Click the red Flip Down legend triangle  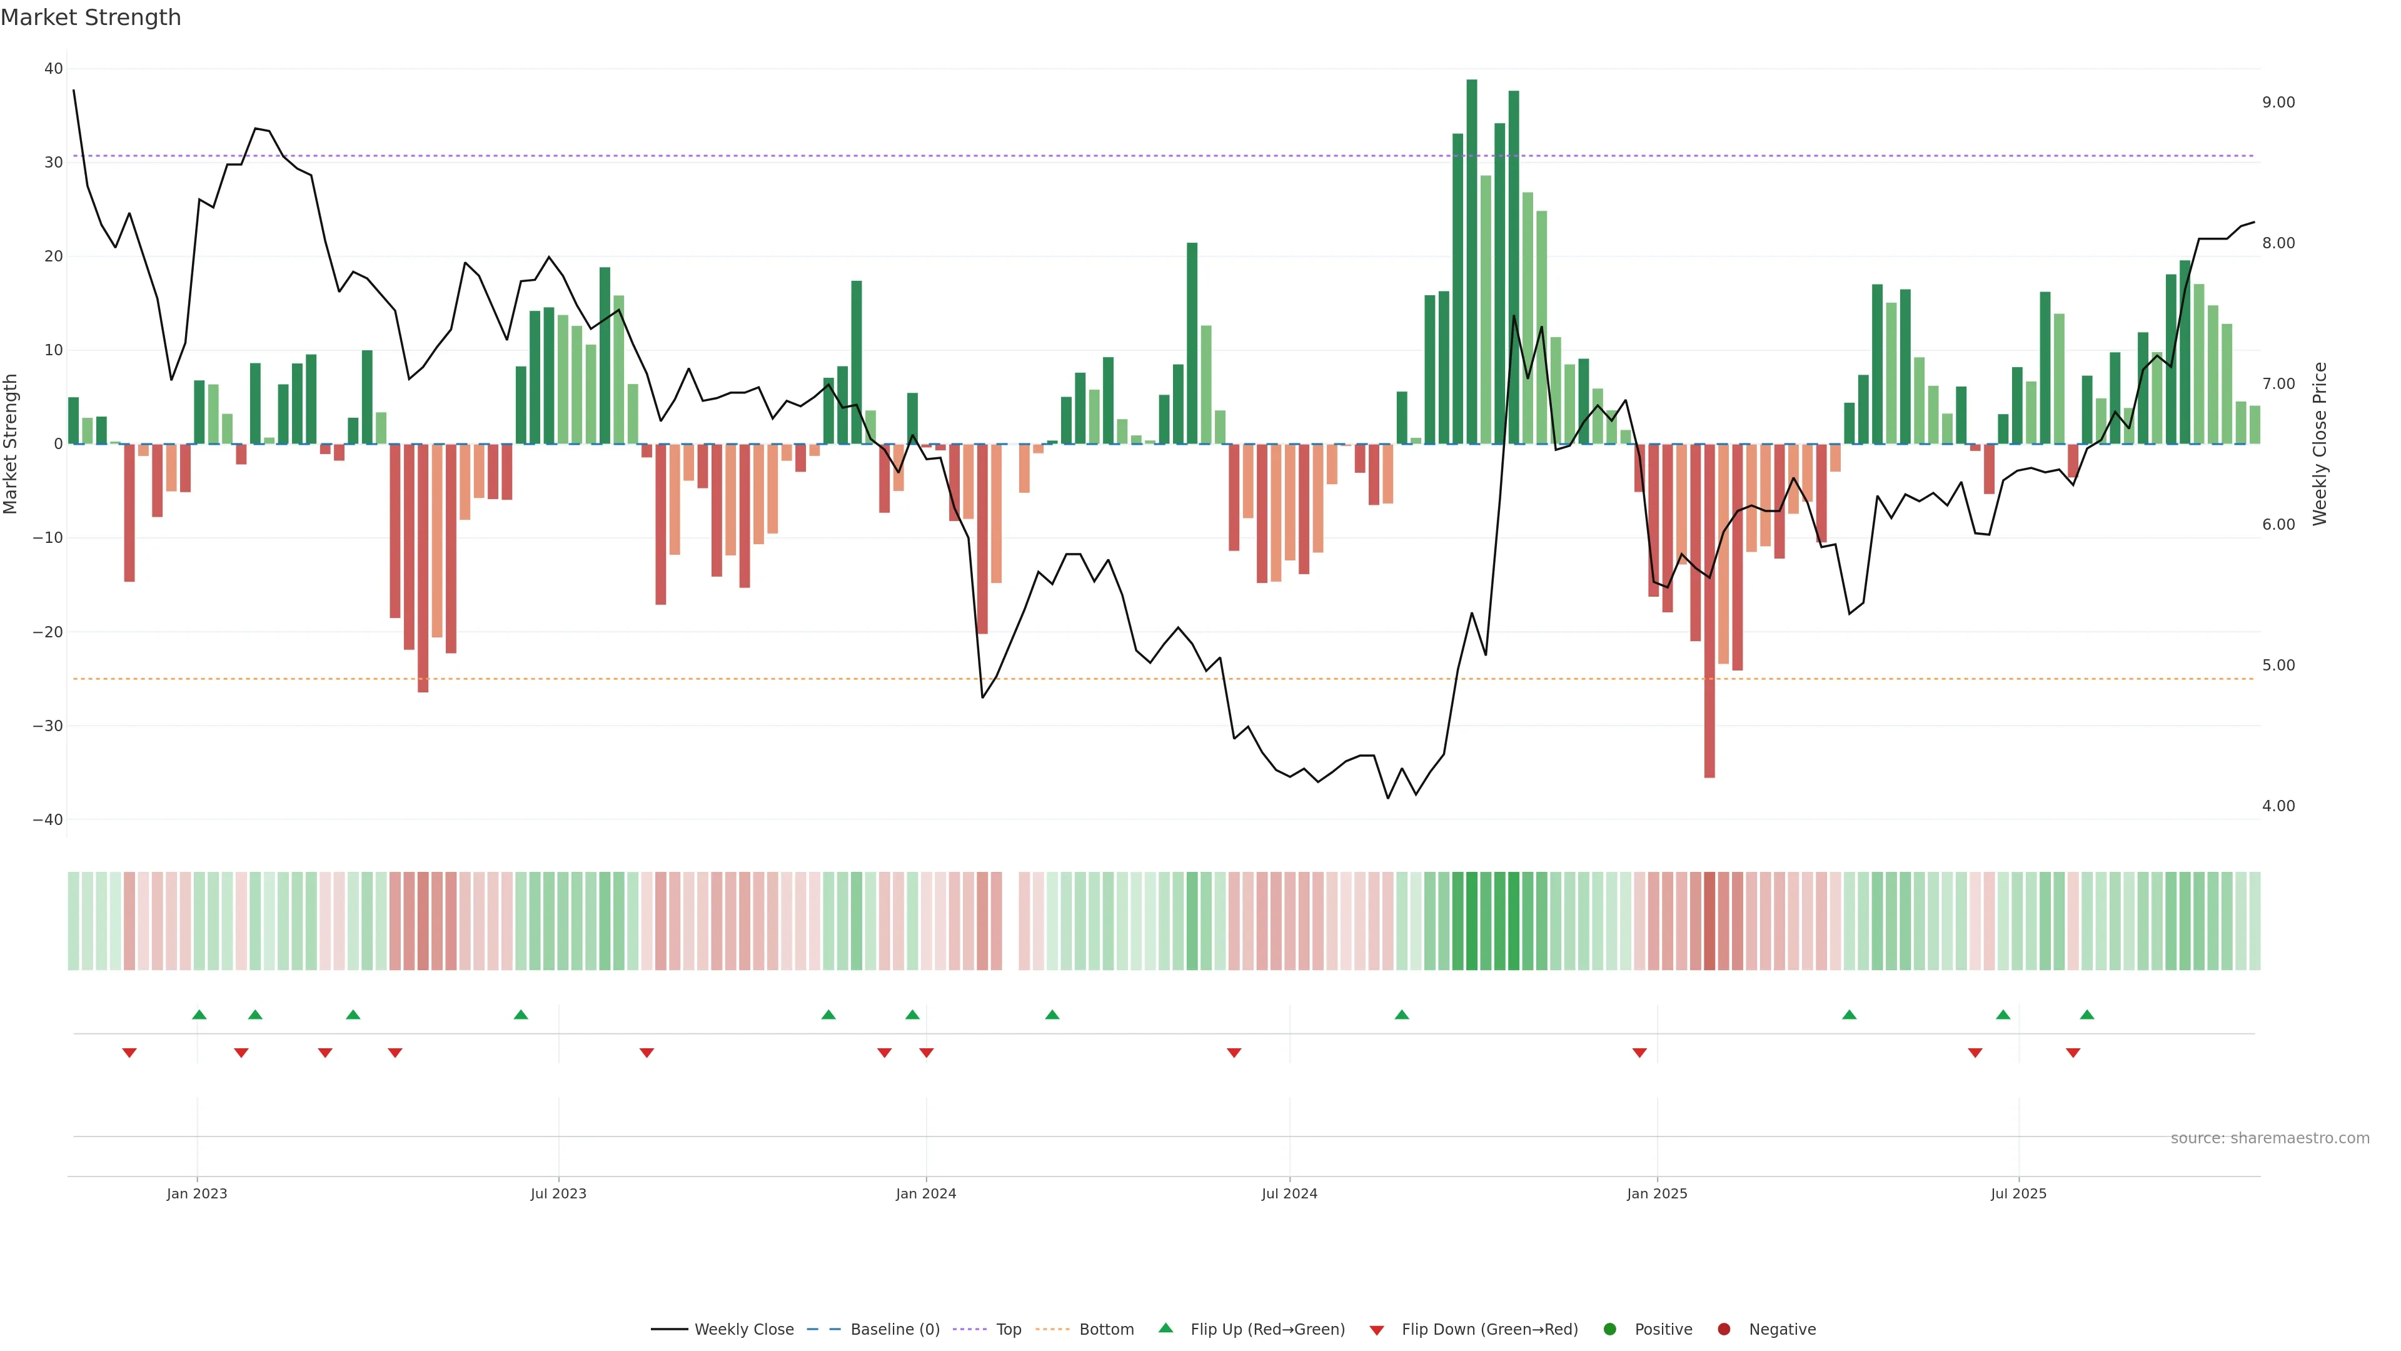click(1377, 1330)
